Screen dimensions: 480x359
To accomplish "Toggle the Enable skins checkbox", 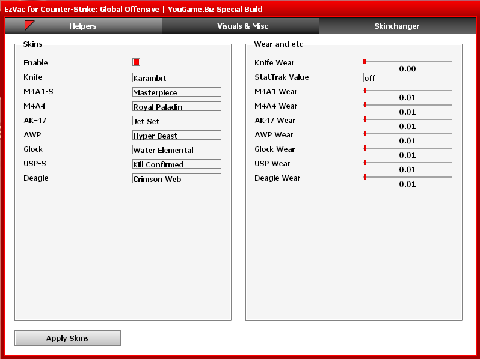I will click(136, 62).
